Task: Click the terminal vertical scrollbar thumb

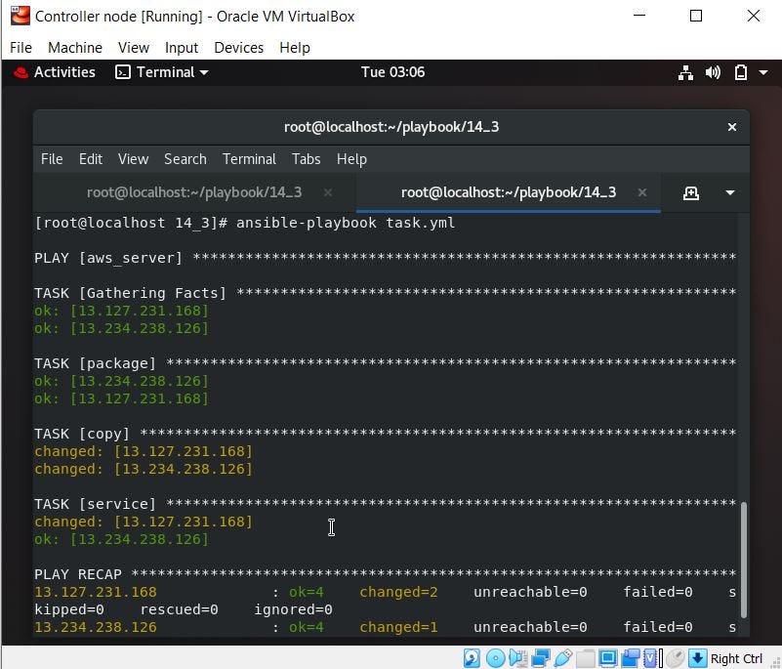Action: 743,560
